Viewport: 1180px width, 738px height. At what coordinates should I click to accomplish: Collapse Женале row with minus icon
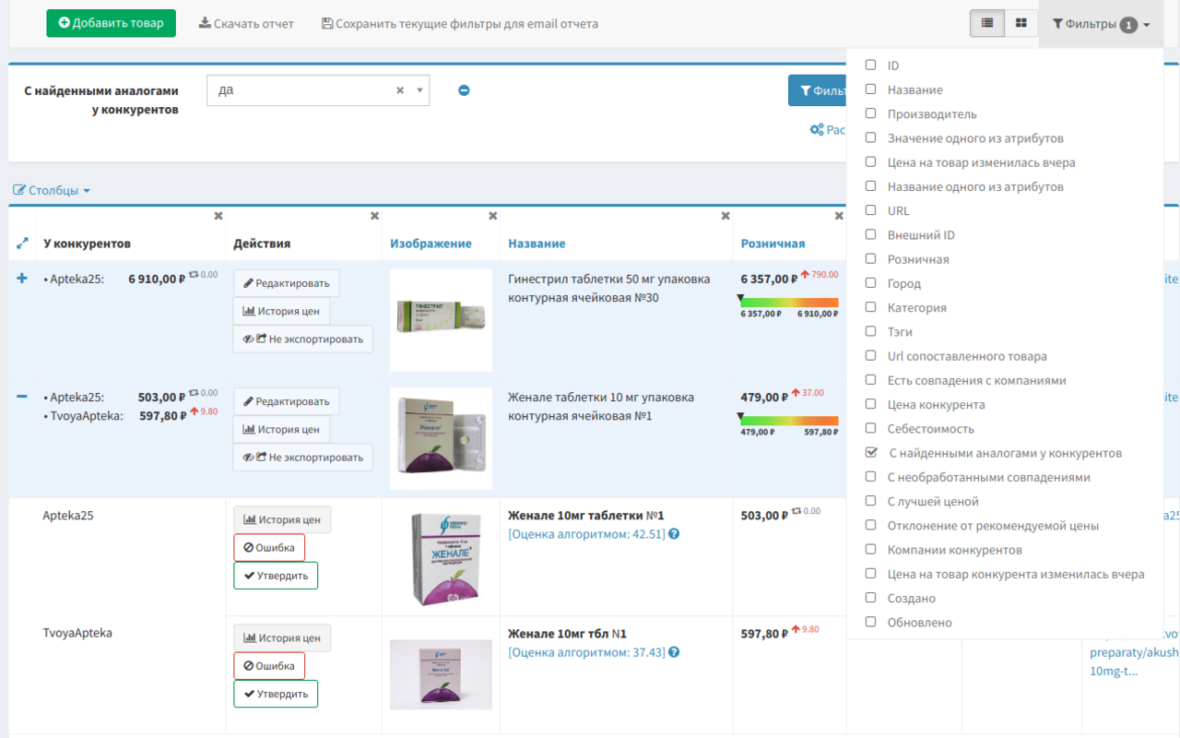point(22,397)
